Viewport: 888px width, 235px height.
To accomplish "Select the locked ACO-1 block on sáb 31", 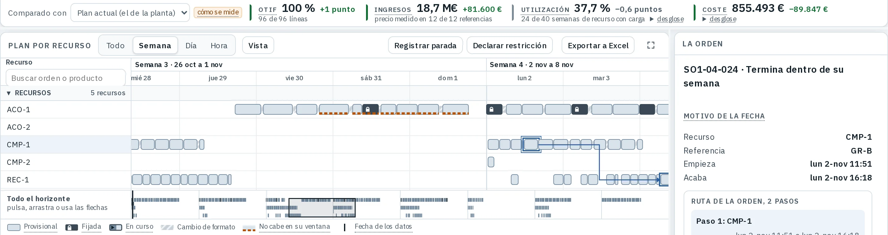I will [370, 109].
